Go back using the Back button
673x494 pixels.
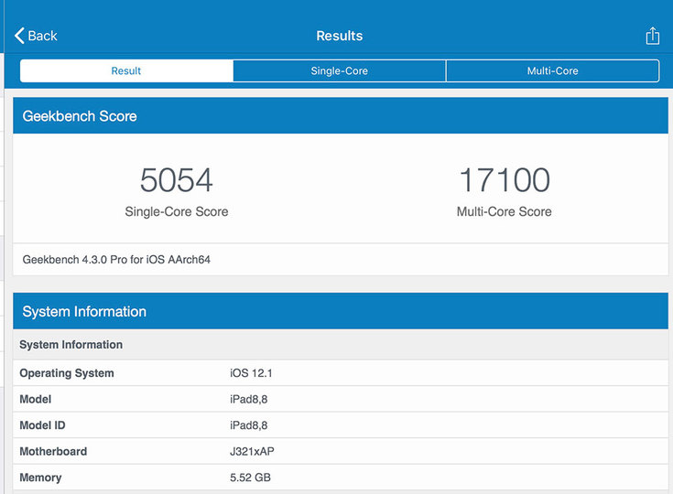click(36, 36)
